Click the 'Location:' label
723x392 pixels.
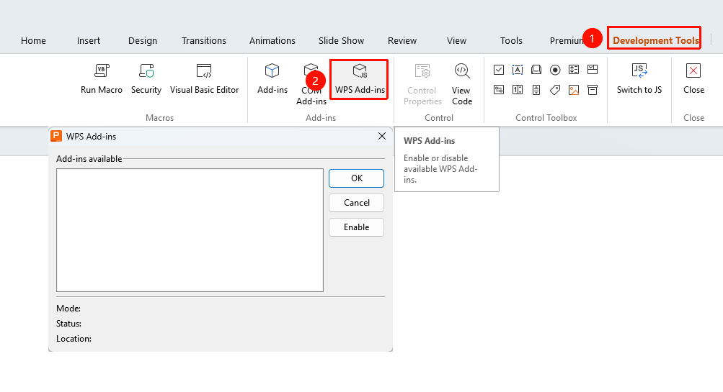point(74,339)
